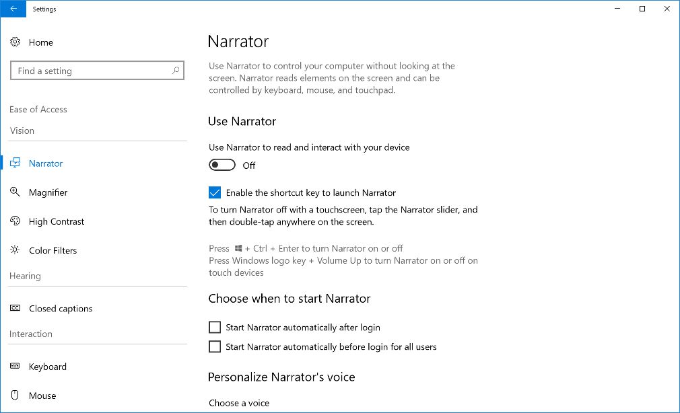Click the Color Filters sun icon
Image resolution: width=680 pixels, height=413 pixels.
[15, 250]
